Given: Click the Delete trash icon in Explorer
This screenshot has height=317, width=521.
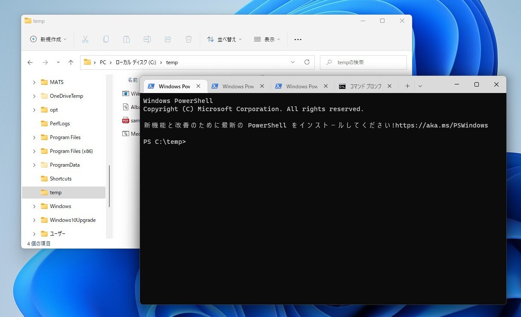Looking at the screenshot, I should click(x=189, y=39).
